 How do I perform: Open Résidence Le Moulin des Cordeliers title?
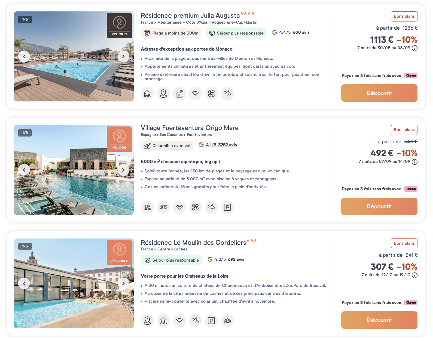pyautogui.click(x=193, y=243)
